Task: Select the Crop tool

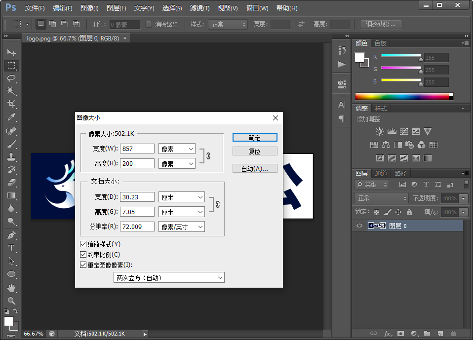Action: (11, 104)
